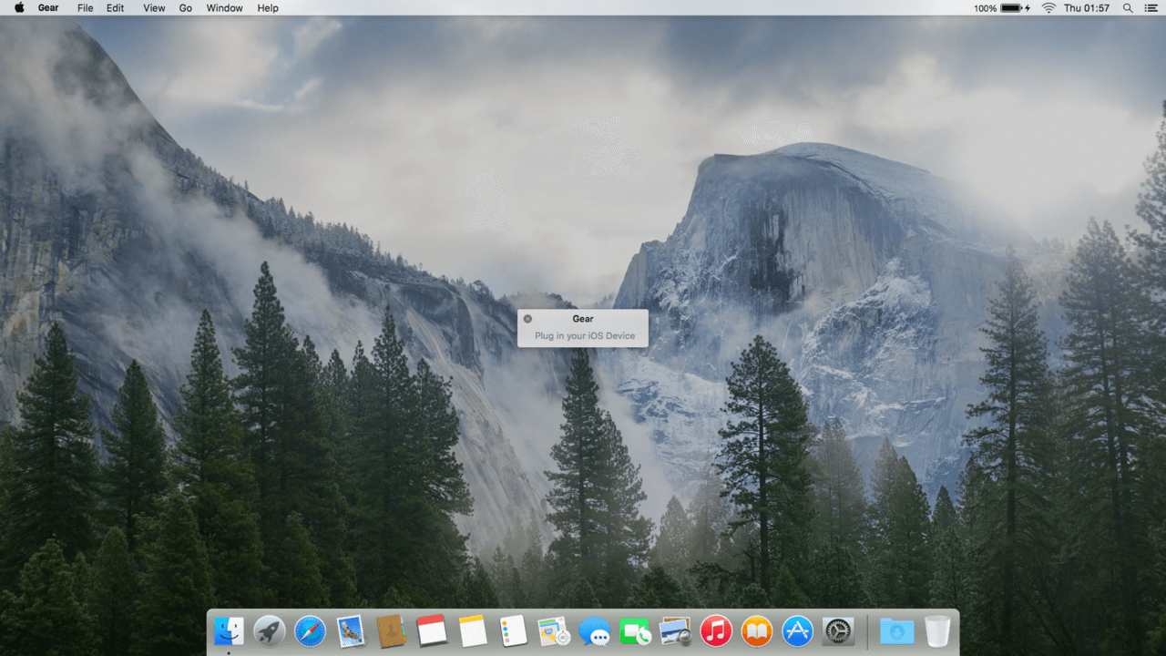Open the Downloads folder in the dock
Image resolution: width=1166 pixels, height=656 pixels.
(896, 630)
